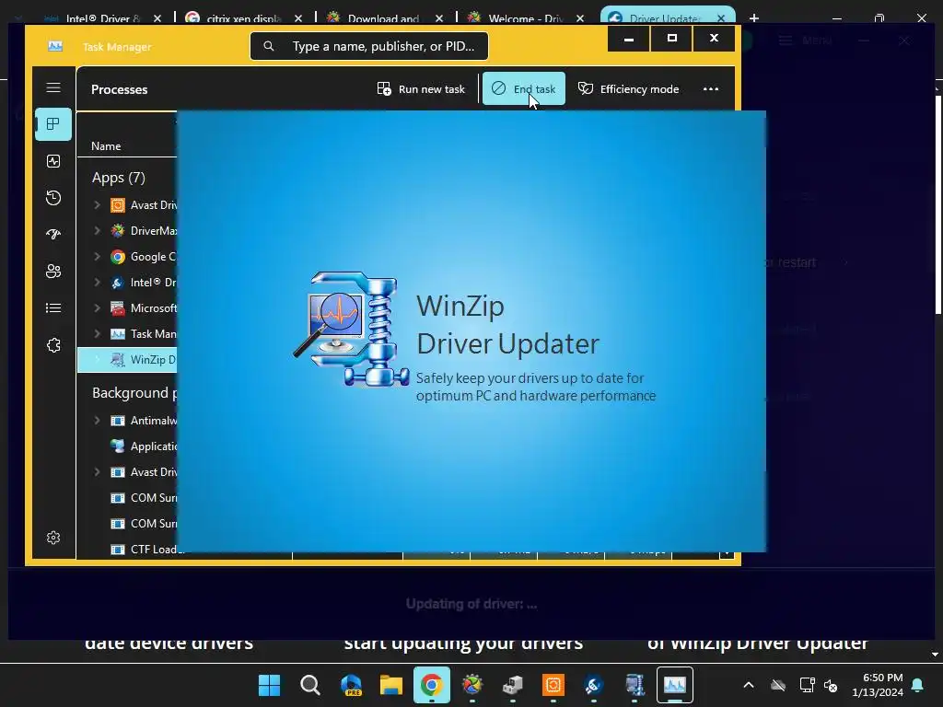Switch to Google Chrome in the taskbar
943x707 pixels.
tap(432, 685)
